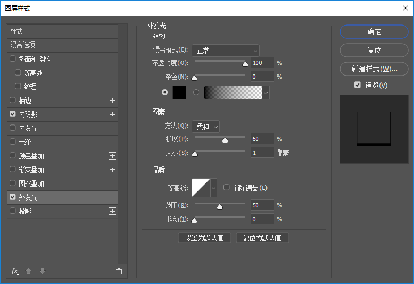
Task: Focus the 扩展 field showing 60
Action: point(262,139)
